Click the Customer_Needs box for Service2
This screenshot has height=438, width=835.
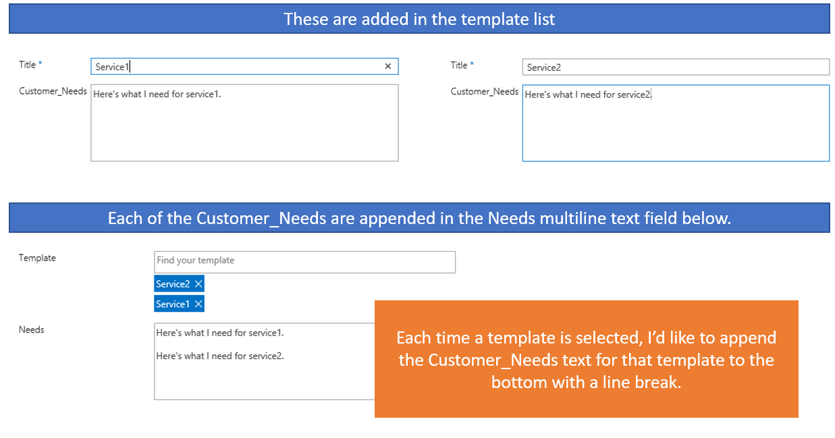tap(675, 123)
